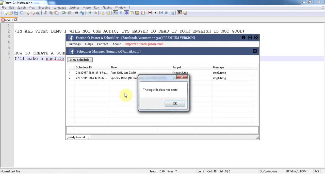
Task: Click the Paste clipboard icon
Action: 57,13
